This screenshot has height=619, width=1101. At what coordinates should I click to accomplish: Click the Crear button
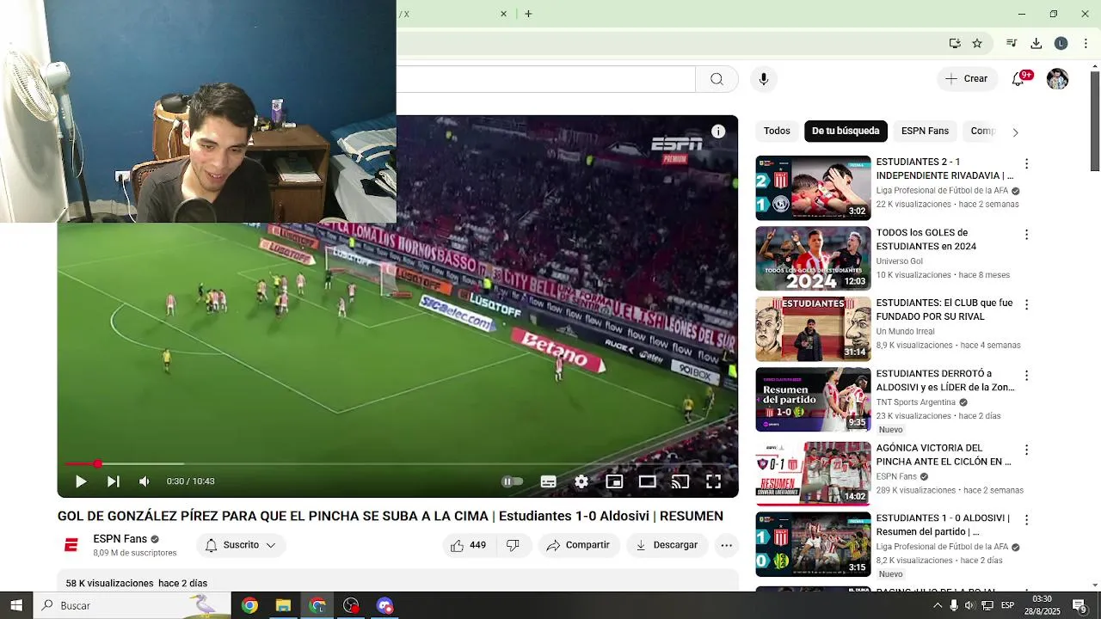tap(967, 79)
